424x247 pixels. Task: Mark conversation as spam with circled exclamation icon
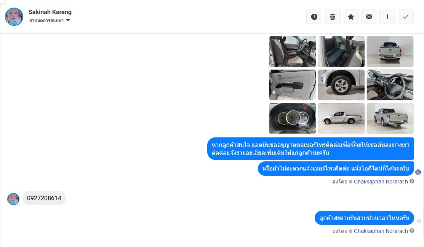(314, 17)
